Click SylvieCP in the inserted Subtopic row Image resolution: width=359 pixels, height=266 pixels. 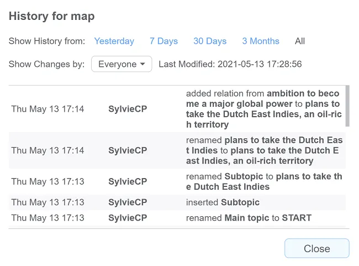tap(128, 202)
